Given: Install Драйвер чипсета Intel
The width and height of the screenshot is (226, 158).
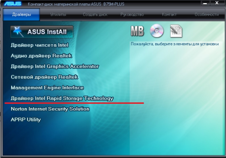Looking at the screenshot, I should (40, 45).
